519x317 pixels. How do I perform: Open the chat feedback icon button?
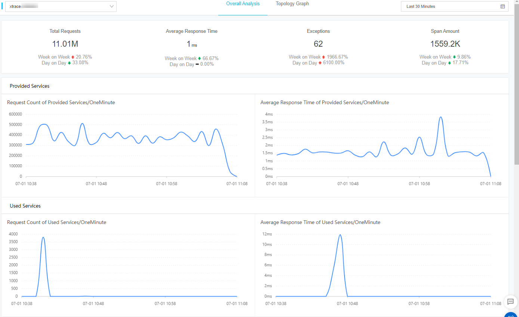tap(510, 302)
